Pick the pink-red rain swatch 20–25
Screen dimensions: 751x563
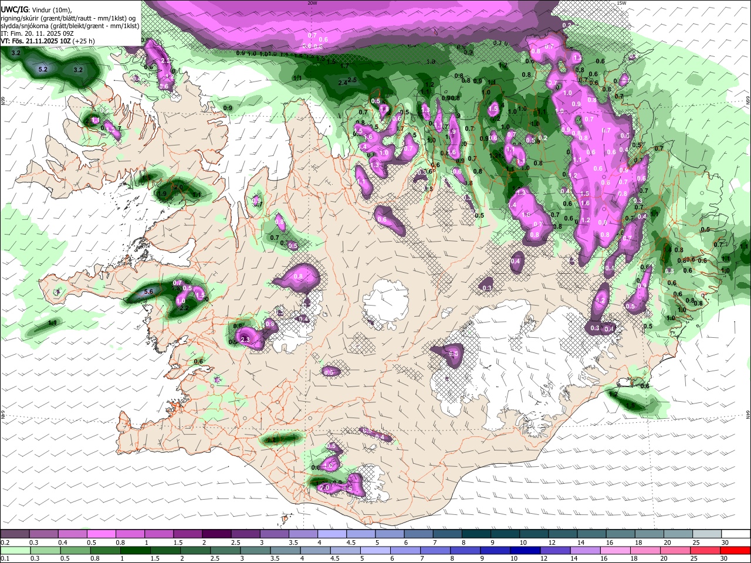(x=674, y=550)
